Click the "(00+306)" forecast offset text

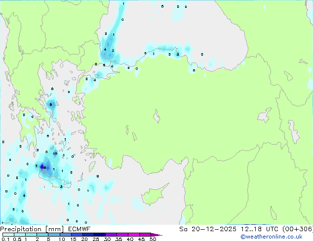[x=298, y=229]
